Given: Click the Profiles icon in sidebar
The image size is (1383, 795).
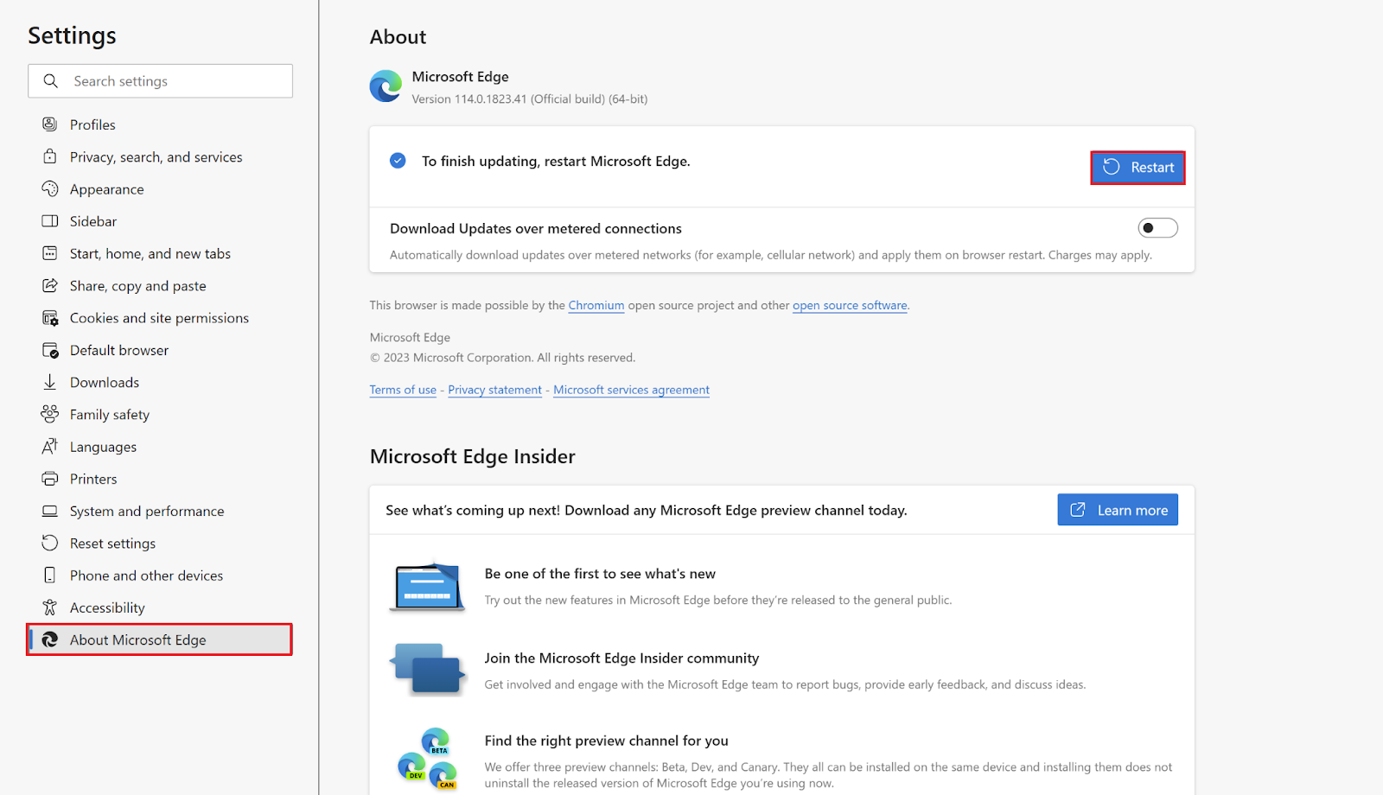Looking at the screenshot, I should pyautogui.click(x=50, y=124).
